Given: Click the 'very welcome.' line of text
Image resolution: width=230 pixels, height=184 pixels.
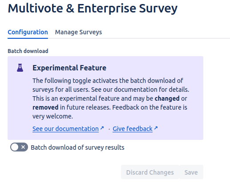Looking at the screenshot, I should 52,116.
